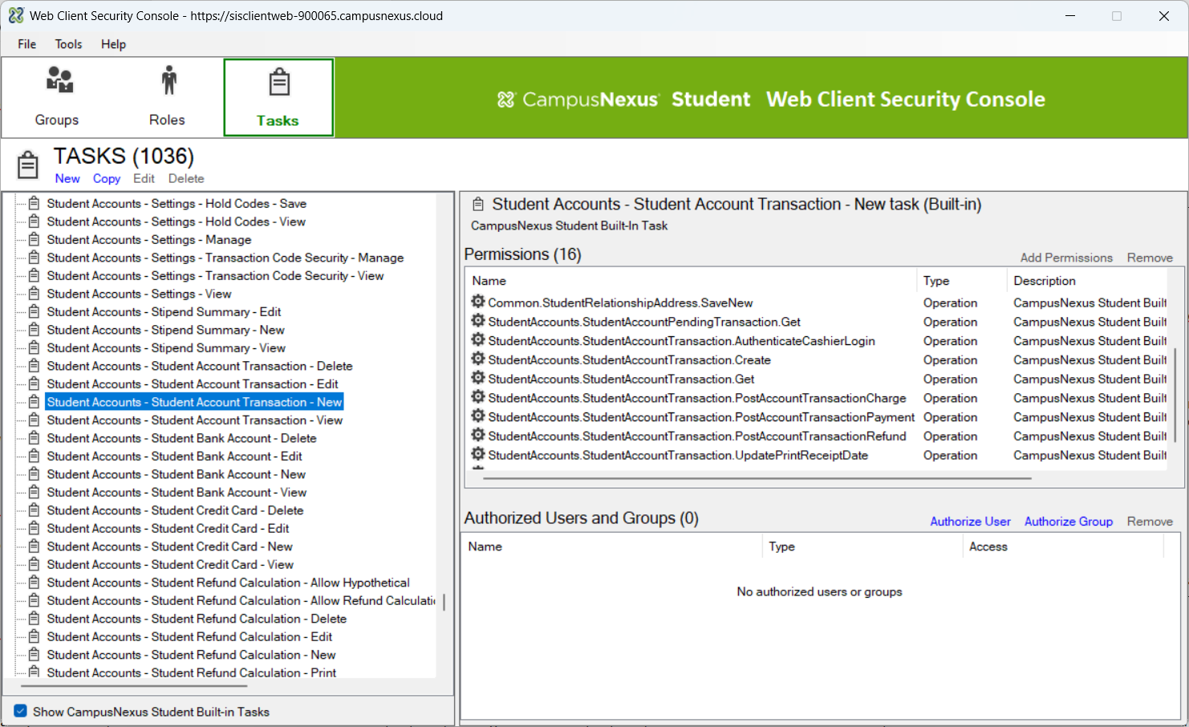
Task: Sort permissions by the Type column header
Action: coord(962,281)
